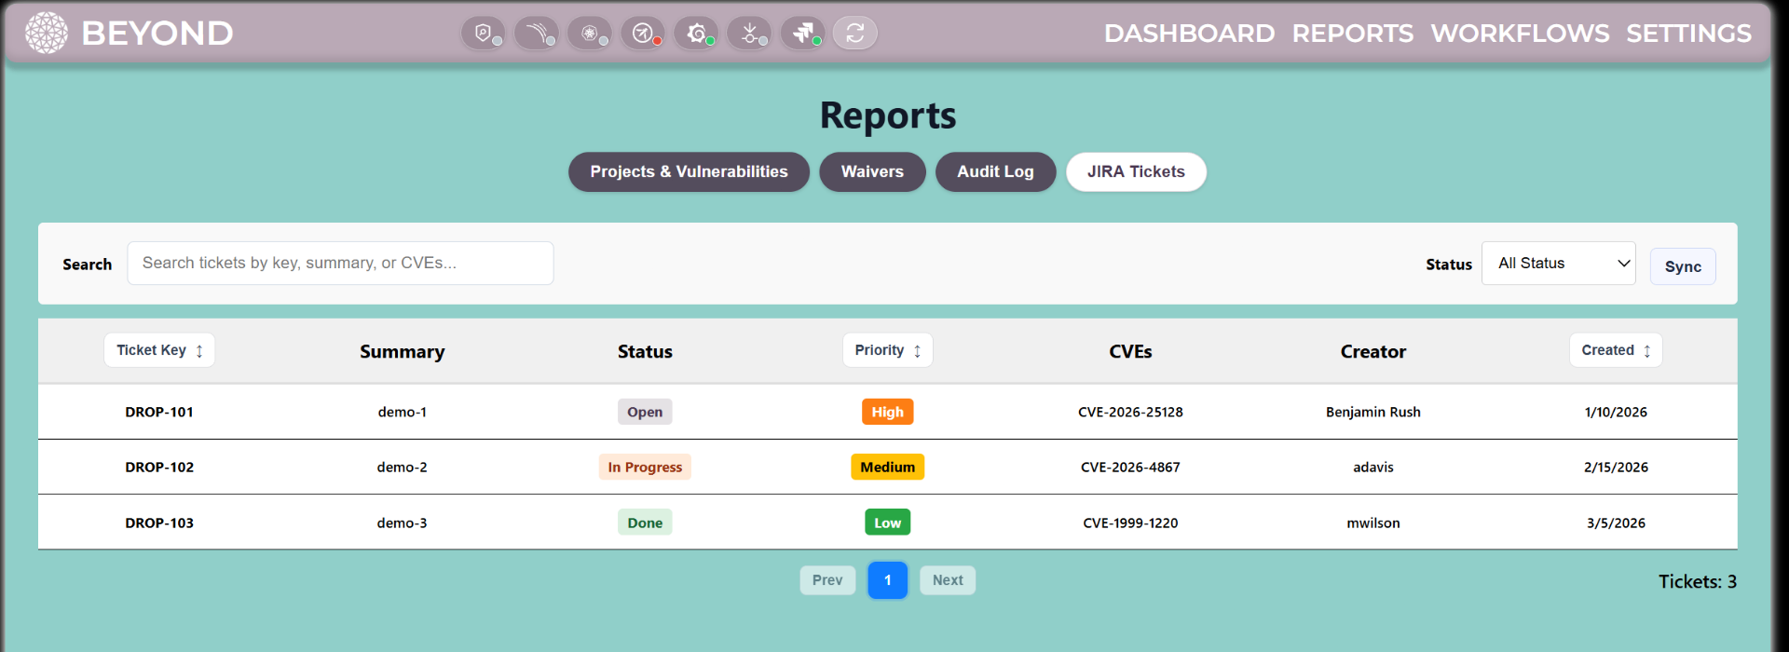This screenshot has width=1789, height=652.
Task: Click created date 2/15/2026
Action: tap(1616, 468)
